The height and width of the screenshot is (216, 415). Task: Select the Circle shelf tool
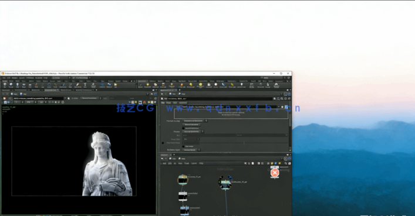(49, 85)
